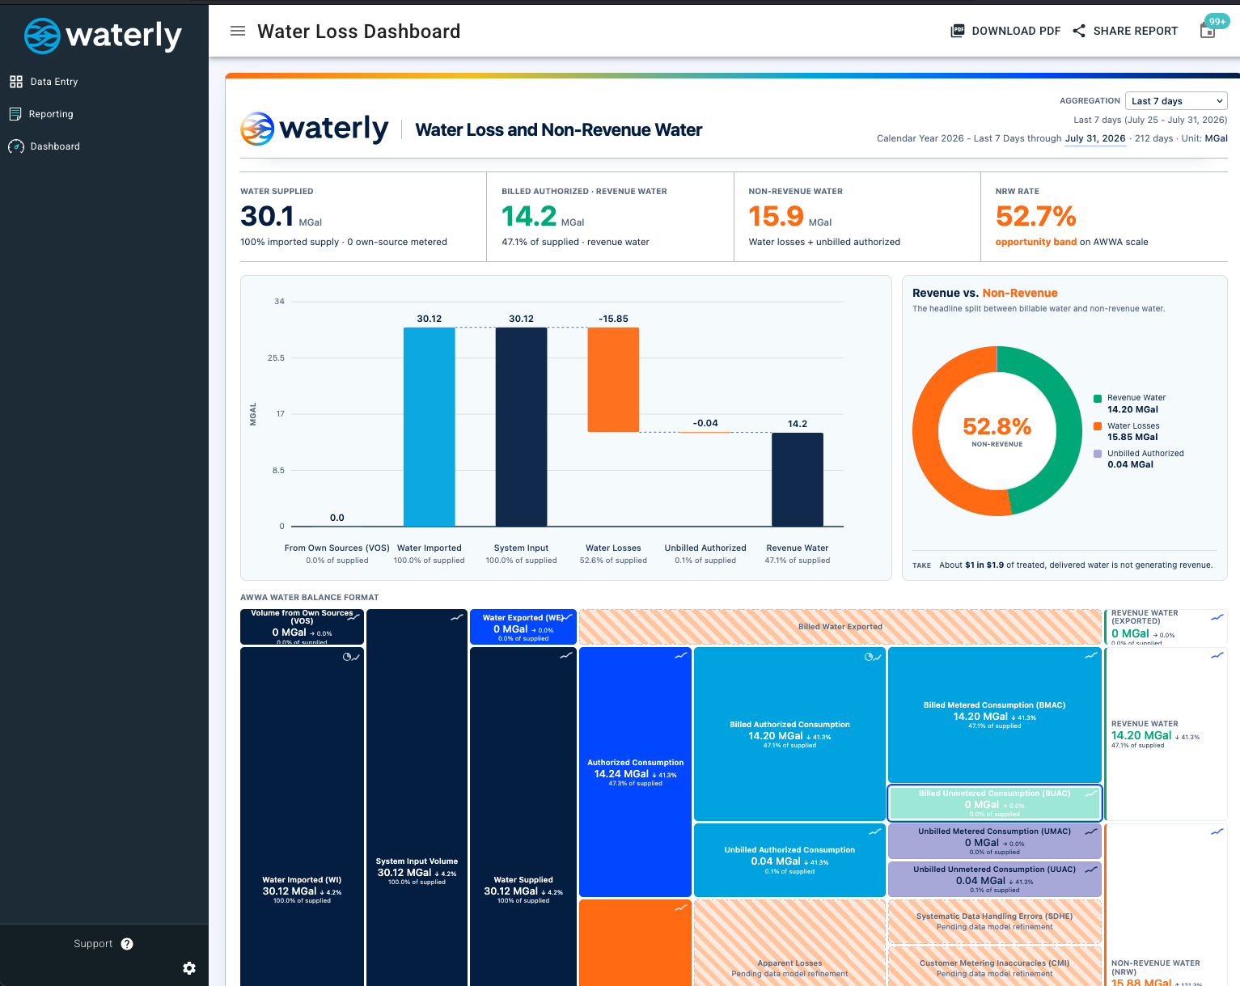Open Reporting in the sidebar
1240x986 pixels.
tap(51, 114)
